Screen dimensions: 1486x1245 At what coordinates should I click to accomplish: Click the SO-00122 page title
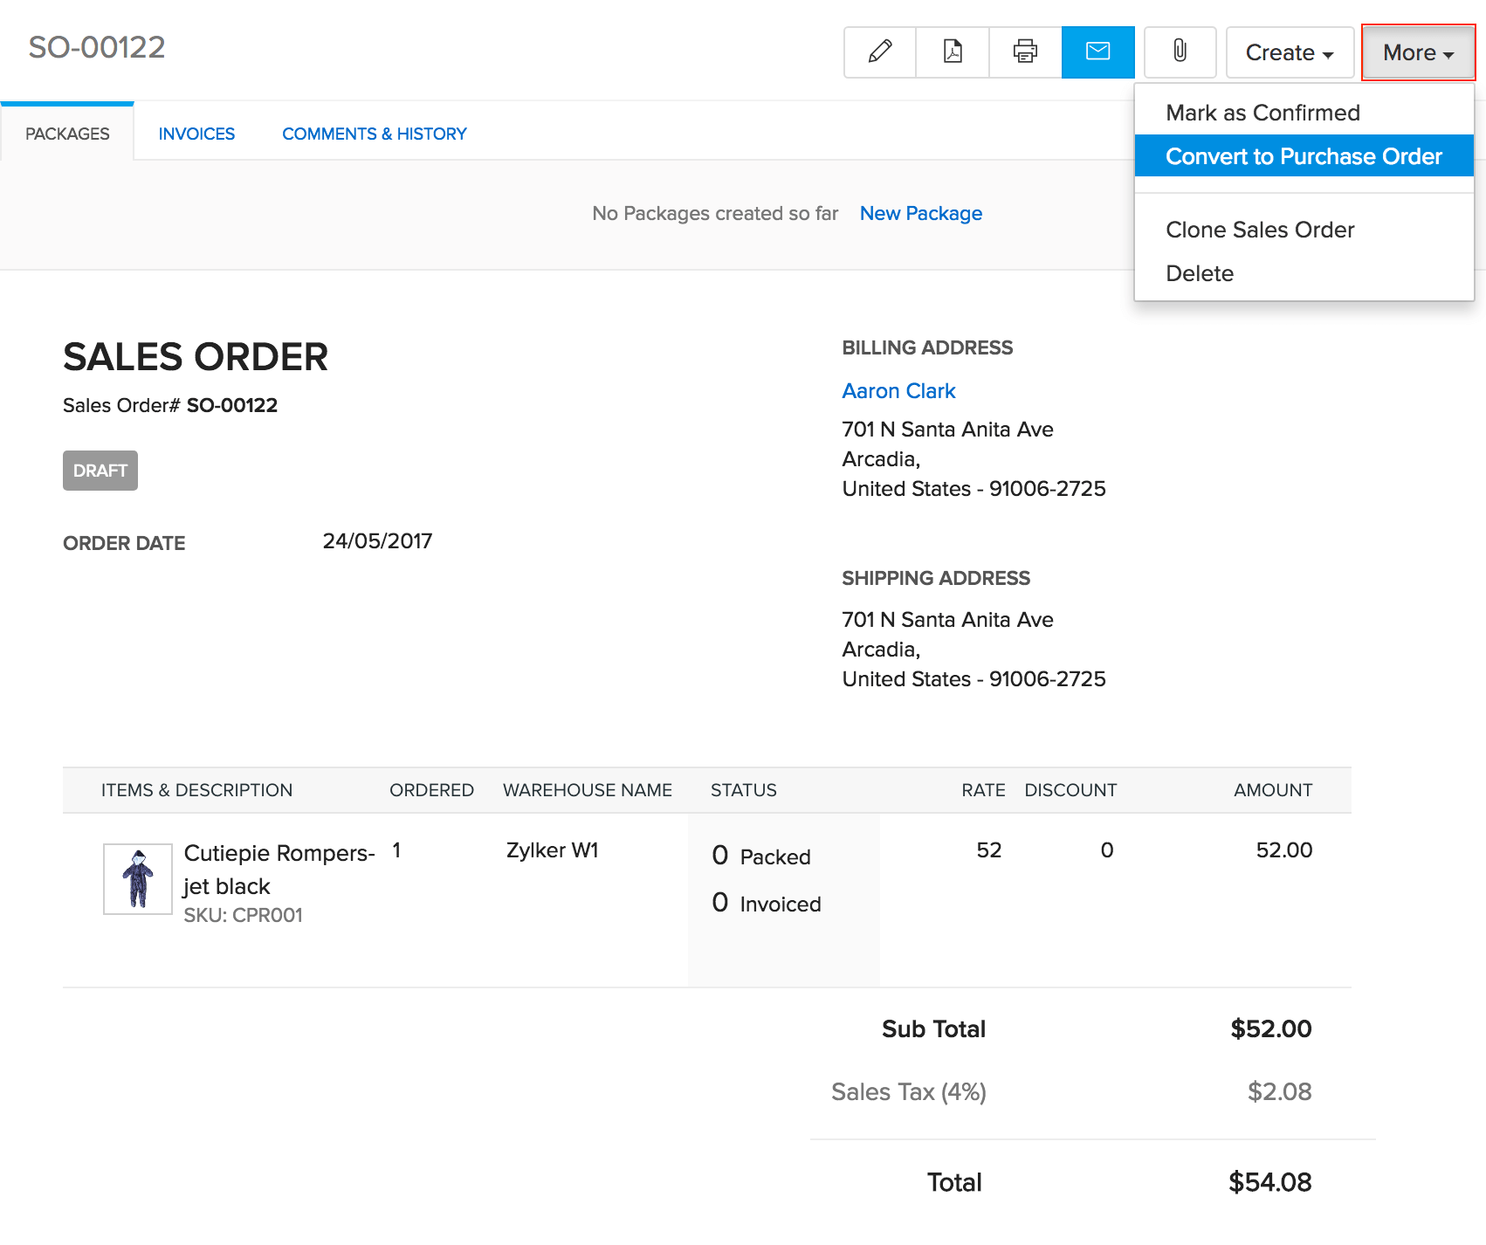pyautogui.click(x=96, y=47)
